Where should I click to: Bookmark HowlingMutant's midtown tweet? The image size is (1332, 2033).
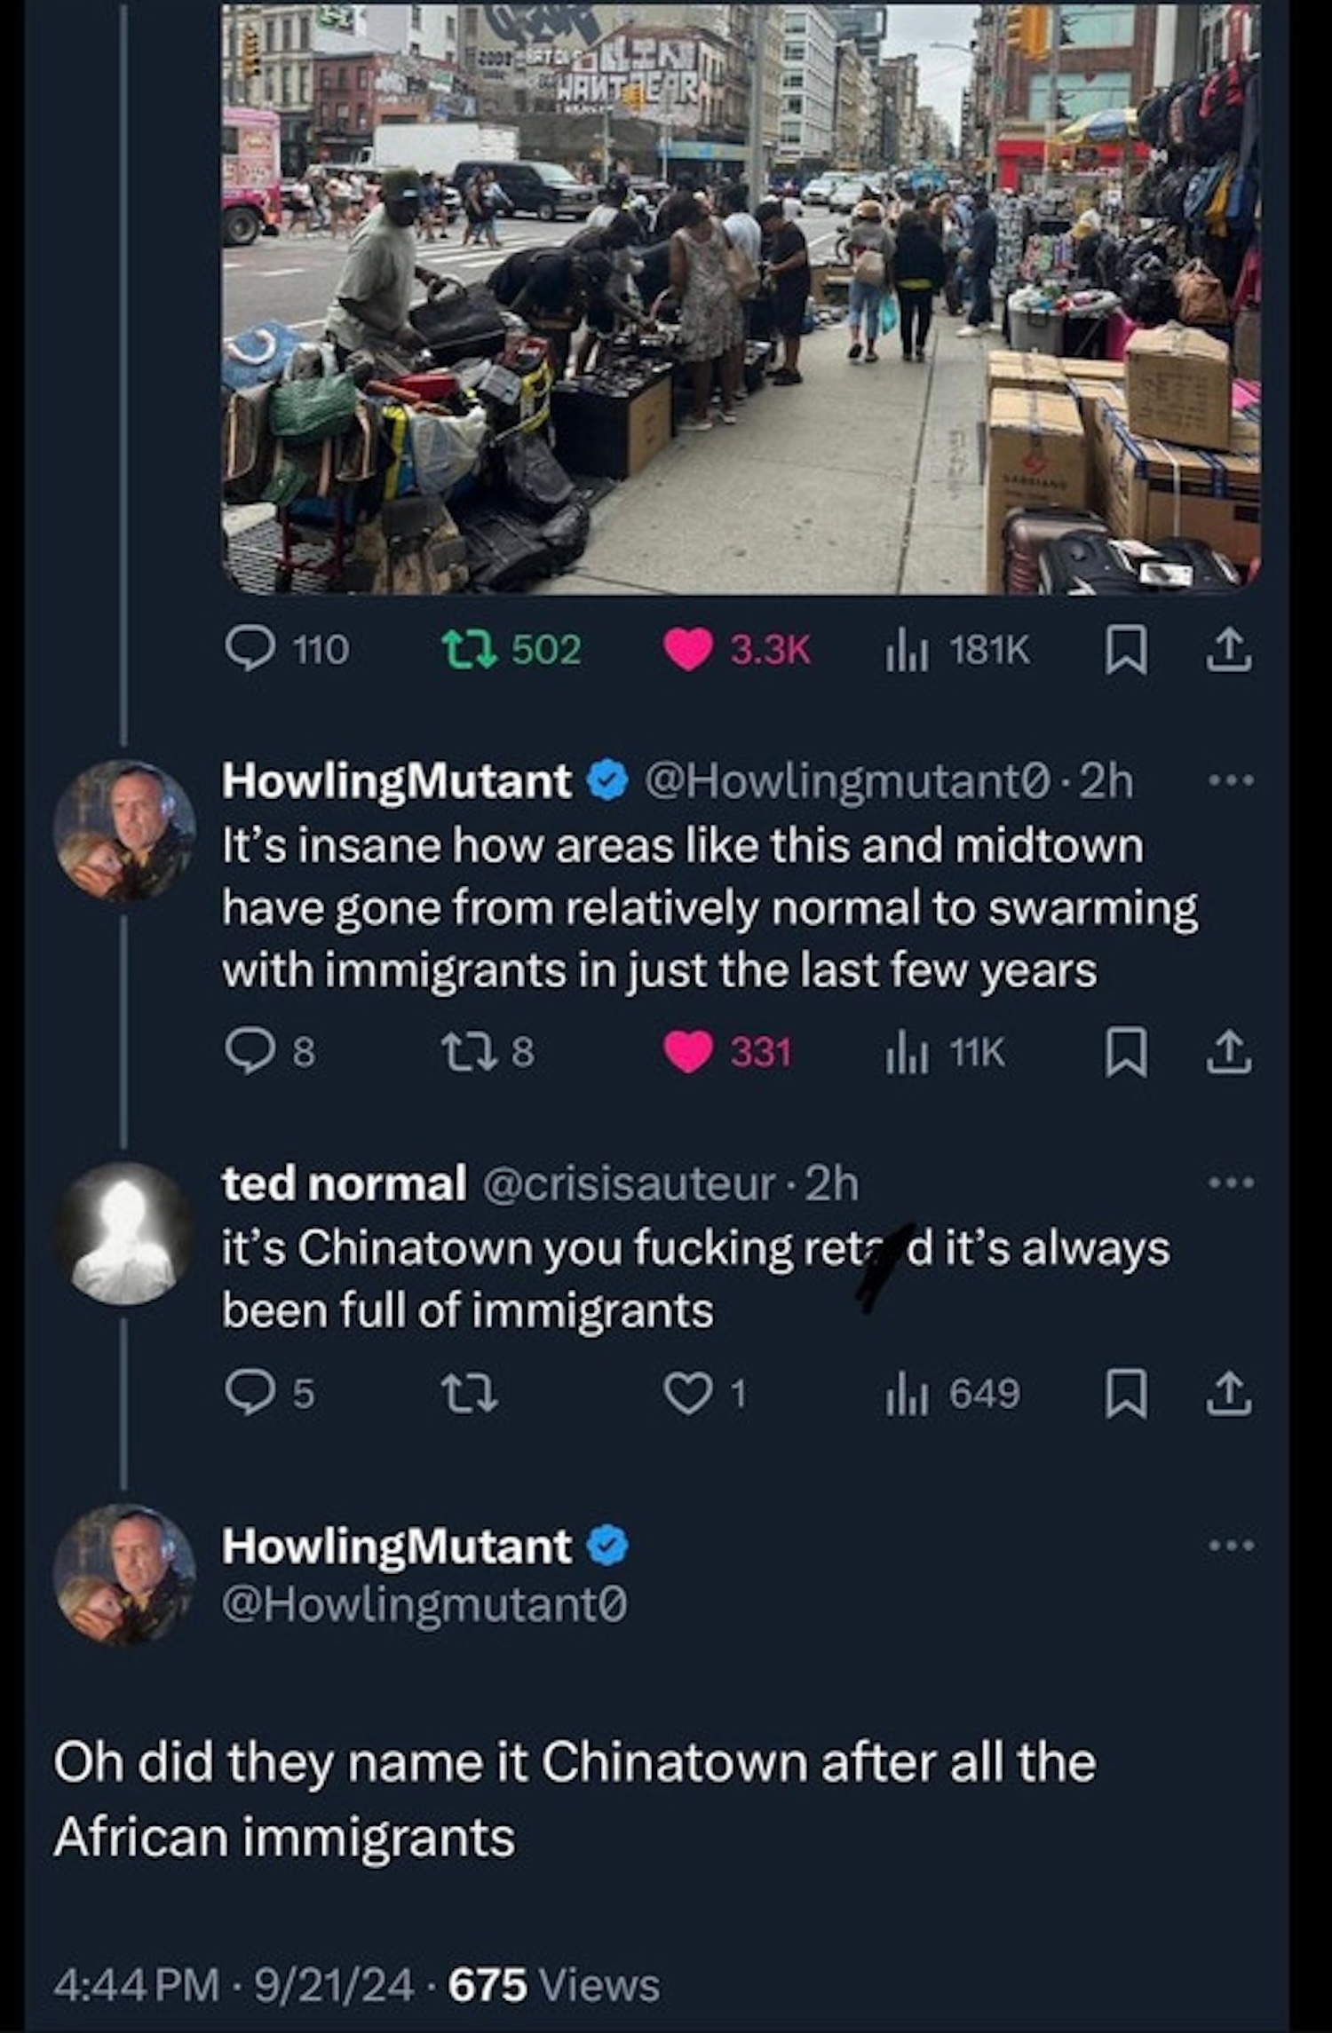[1124, 1053]
